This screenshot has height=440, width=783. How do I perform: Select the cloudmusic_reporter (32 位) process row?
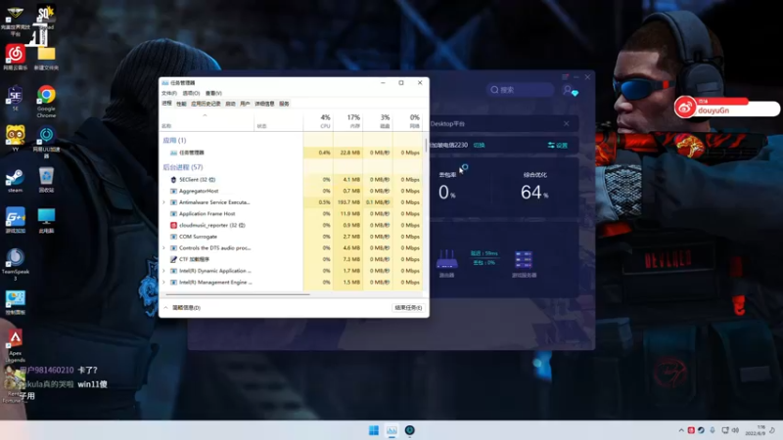[292, 226]
